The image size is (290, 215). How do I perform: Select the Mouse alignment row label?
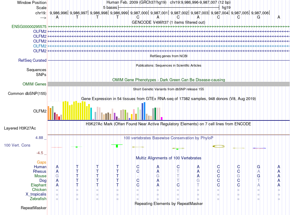(40, 176)
